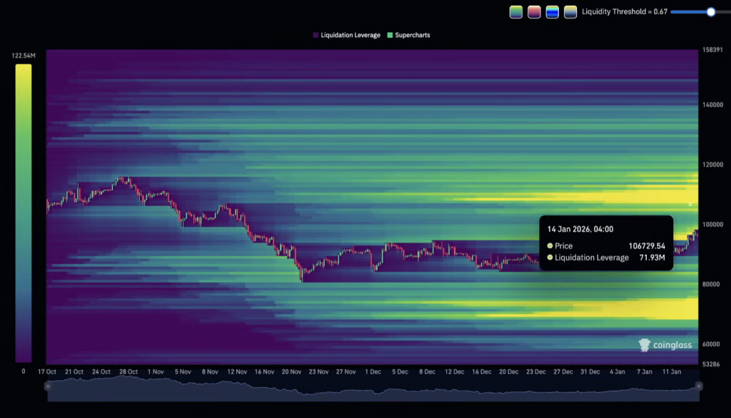Click the left handle of the time range bar
The width and height of the screenshot is (731, 418).
coord(48,386)
